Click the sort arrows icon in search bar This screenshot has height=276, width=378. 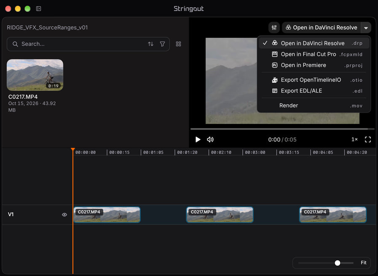[x=151, y=44]
